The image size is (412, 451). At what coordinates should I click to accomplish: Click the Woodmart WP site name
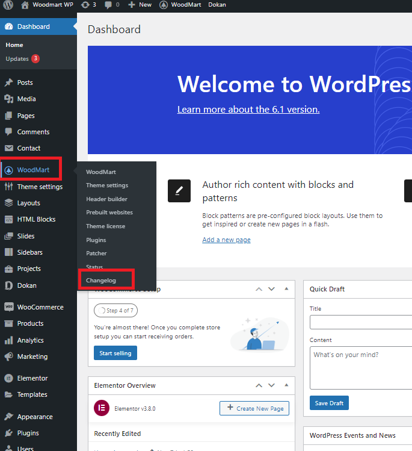[x=53, y=5]
